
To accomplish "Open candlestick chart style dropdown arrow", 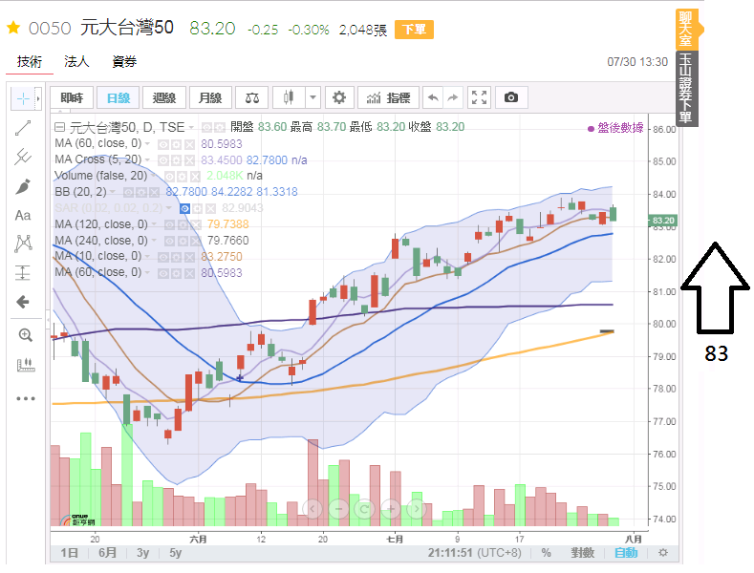I will tap(313, 97).
